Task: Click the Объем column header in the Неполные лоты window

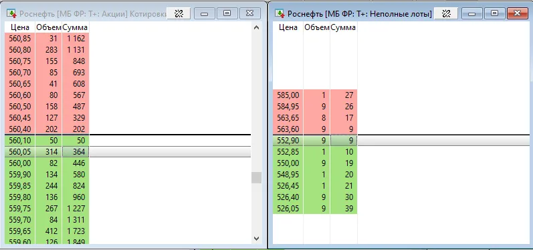Action: pyautogui.click(x=317, y=27)
